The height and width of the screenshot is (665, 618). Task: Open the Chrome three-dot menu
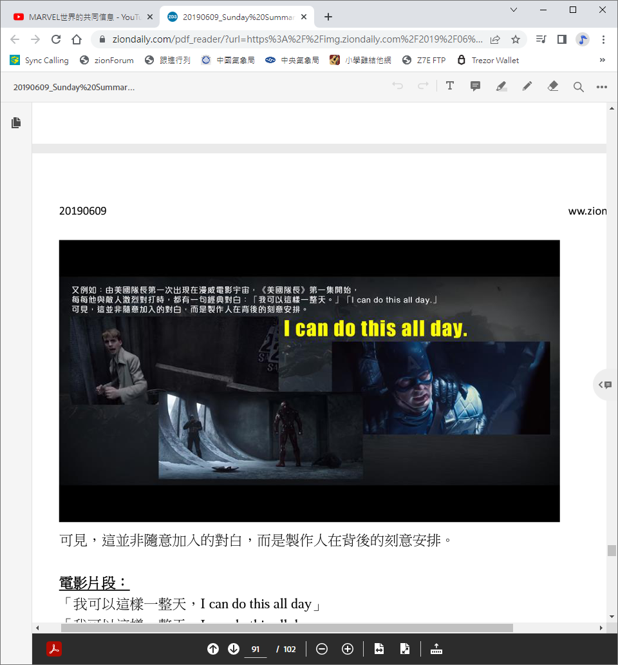(604, 39)
